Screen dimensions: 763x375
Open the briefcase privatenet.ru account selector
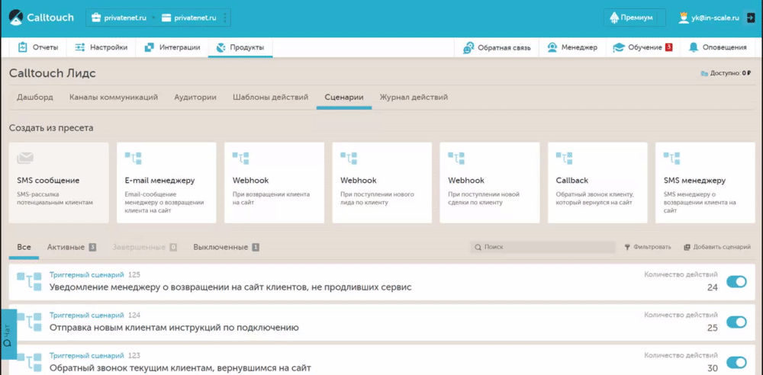[x=119, y=18]
